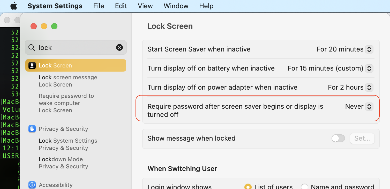Open display off on power adapter dropdown
Screen dimensions: 390x189
coord(350,87)
